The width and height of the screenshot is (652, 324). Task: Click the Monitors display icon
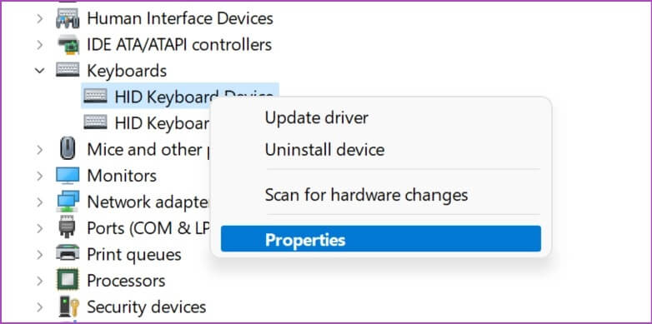[68, 175]
